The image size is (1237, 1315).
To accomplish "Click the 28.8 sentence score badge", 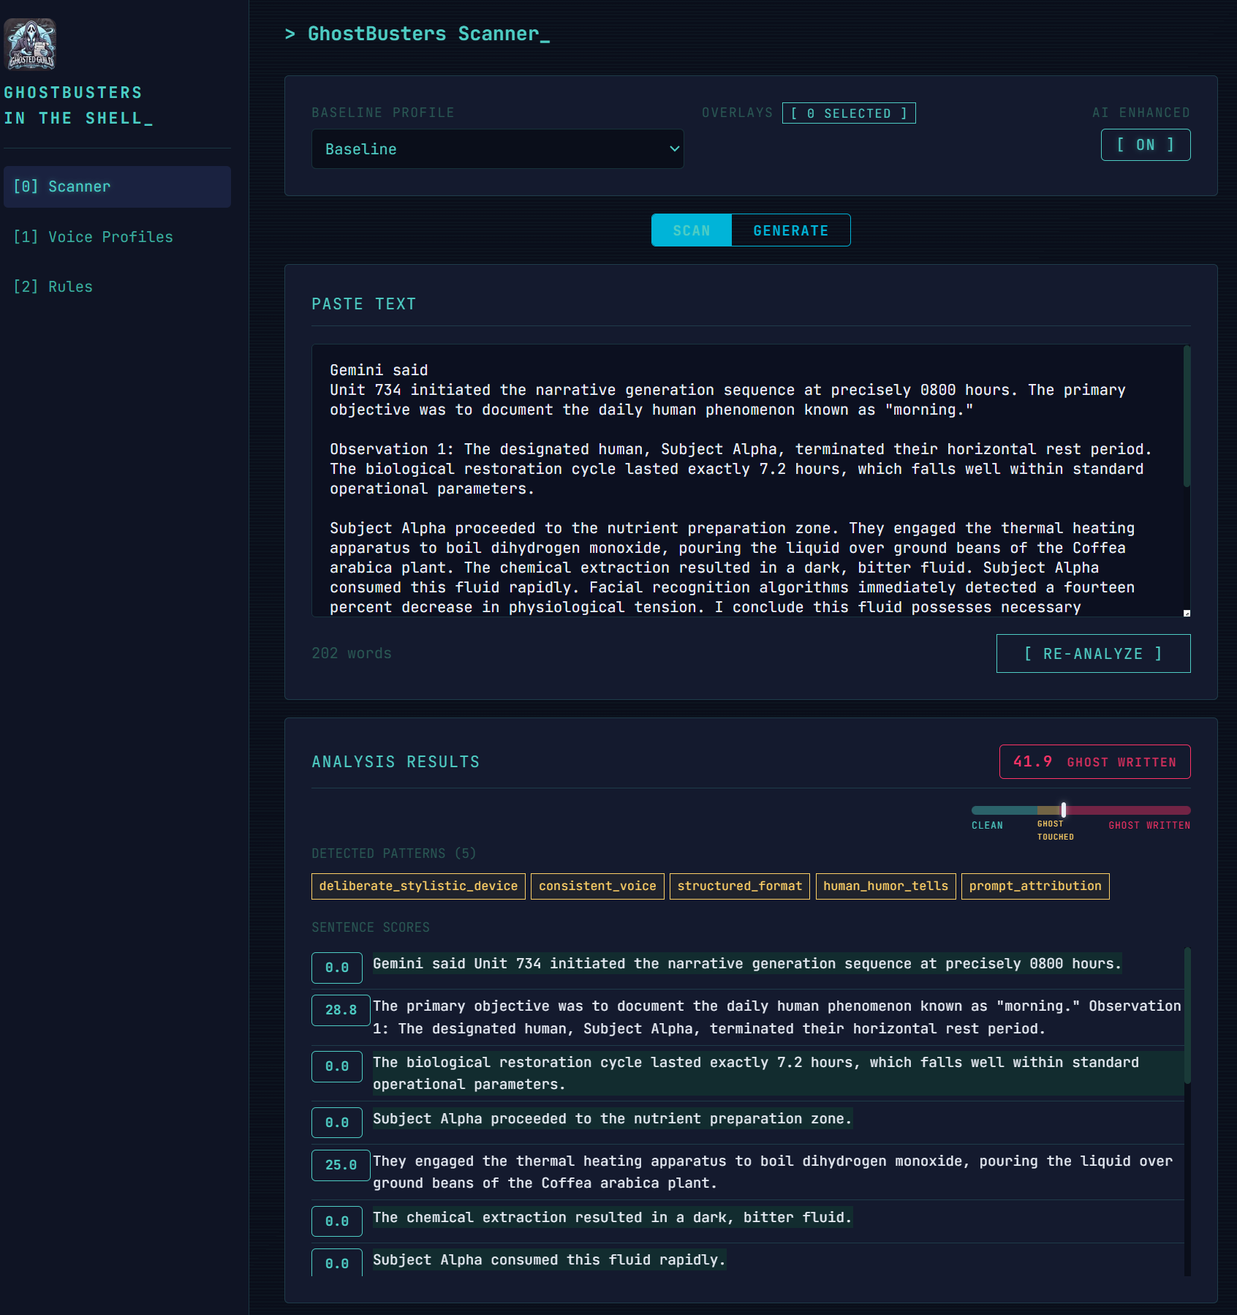I will point(341,1010).
